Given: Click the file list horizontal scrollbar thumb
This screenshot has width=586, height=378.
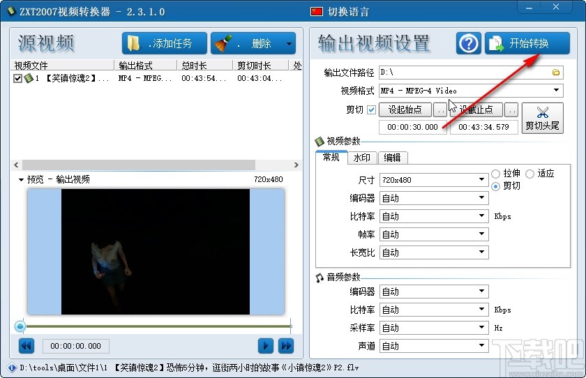Looking at the screenshot, I should click(x=139, y=165).
